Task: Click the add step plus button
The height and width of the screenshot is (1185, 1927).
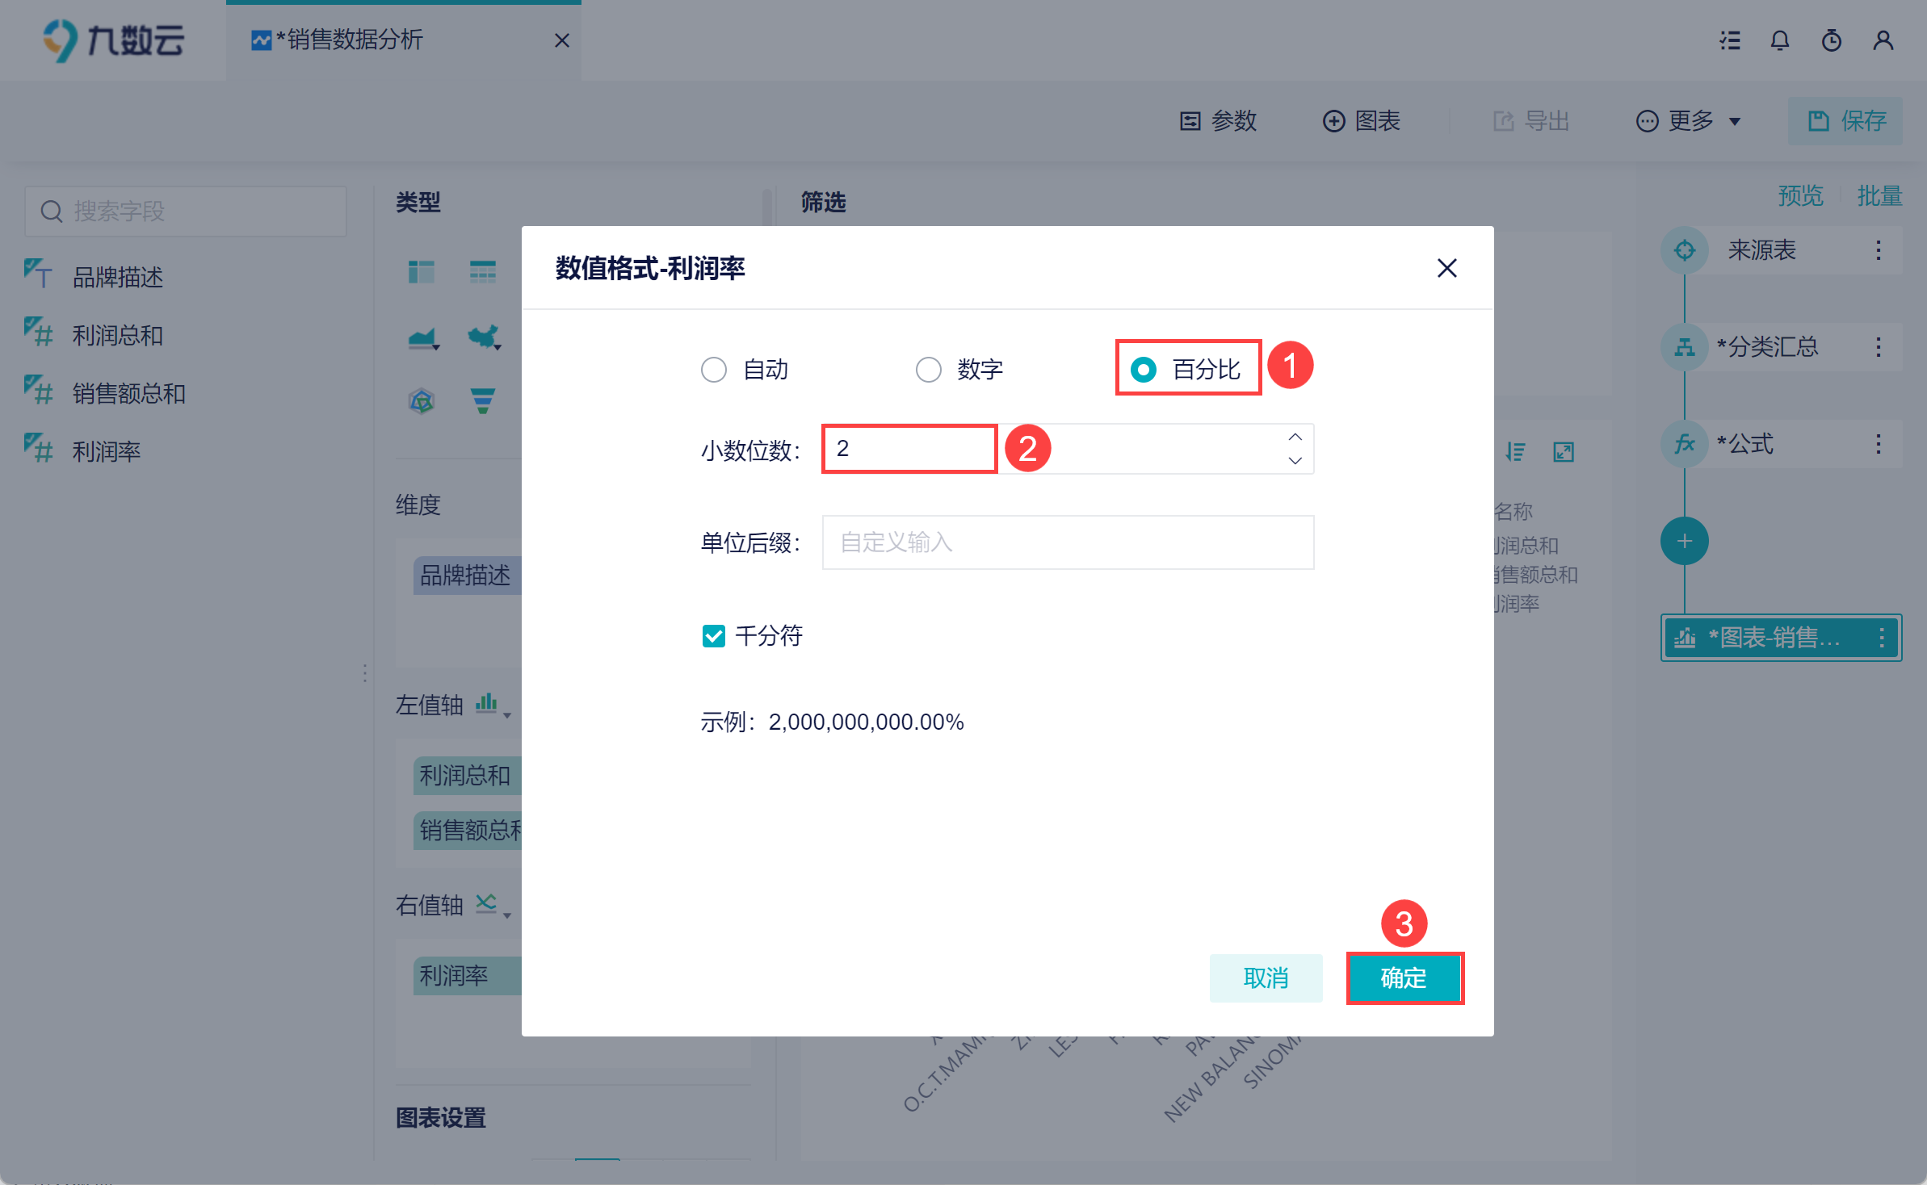Action: click(1684, 541)
